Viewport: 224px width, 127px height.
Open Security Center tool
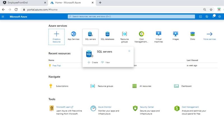(x=147, y=107)
